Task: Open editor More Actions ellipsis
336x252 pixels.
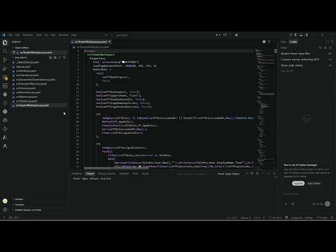Action: (x=274, y=41)
